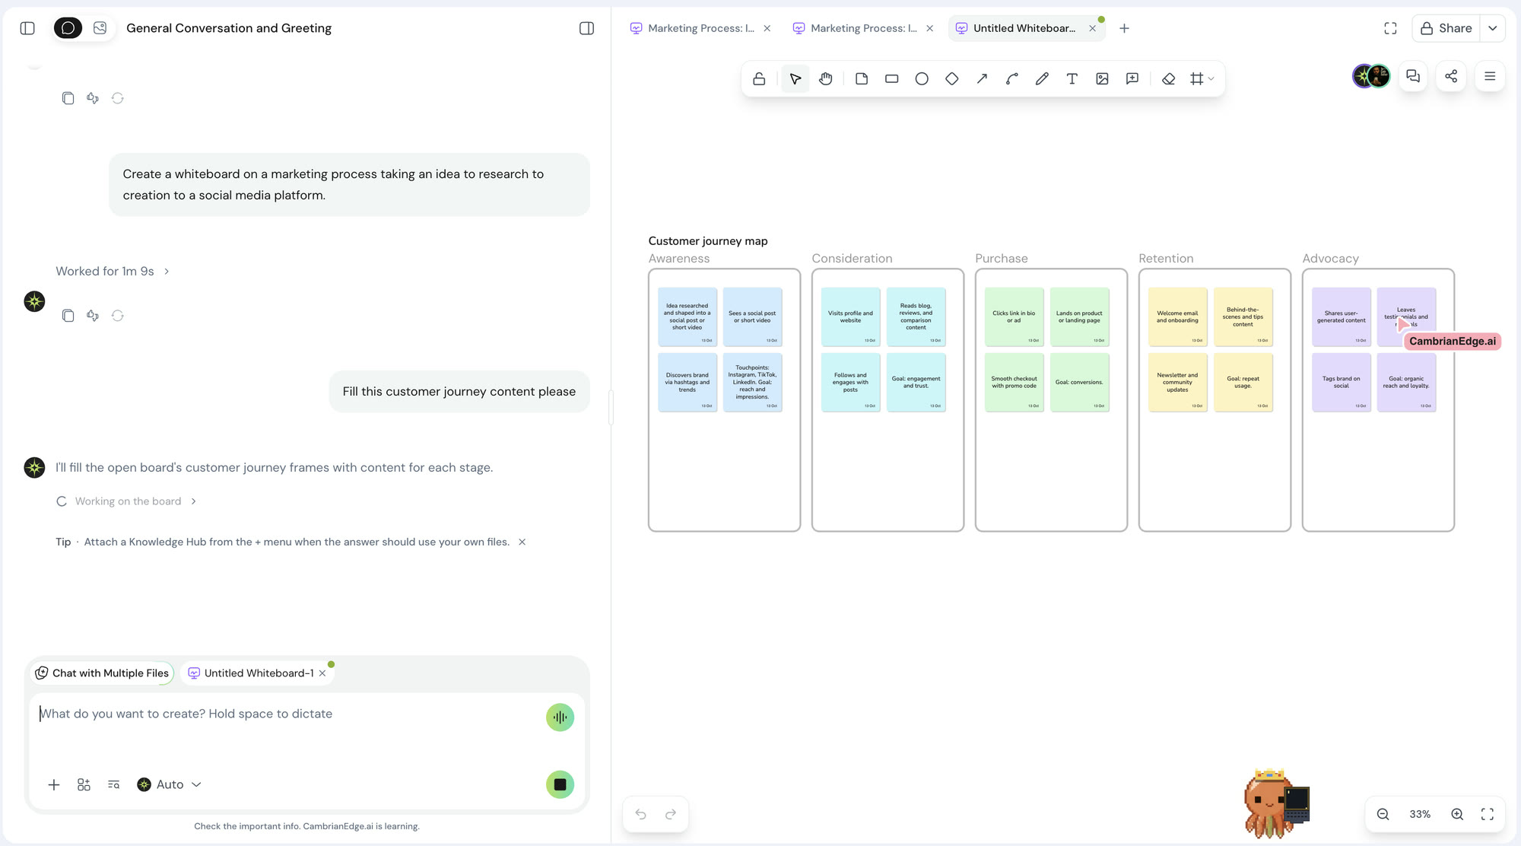
Task: Open the first Marketing Process tab
Action: click(700, 28)
